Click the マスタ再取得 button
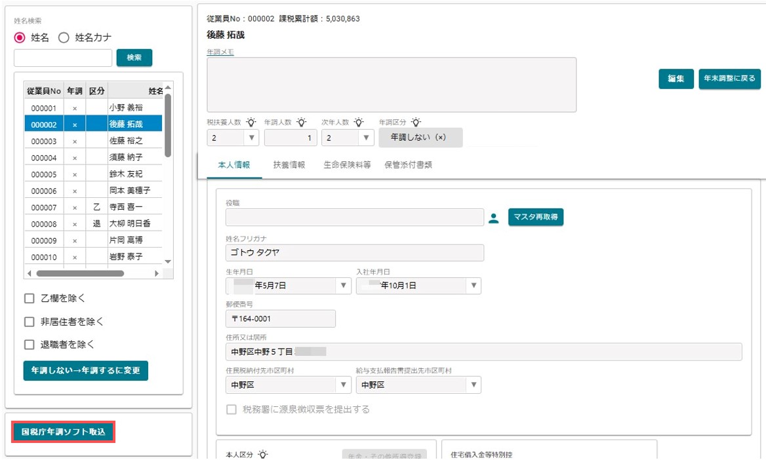The height and width of the screenshot is (460, 766). pos(535,217)
